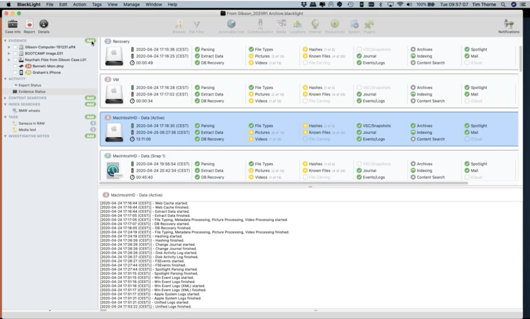Open the Bluetooth menu bar icon
This screenshot has width=530, height=319.
380,4
